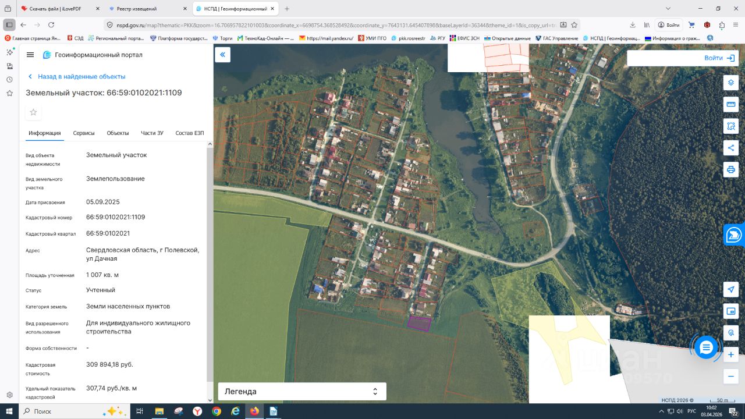Zoom out on the map
Image resolution: width=745 pixels, height=419 pixels.
[731, 377]
